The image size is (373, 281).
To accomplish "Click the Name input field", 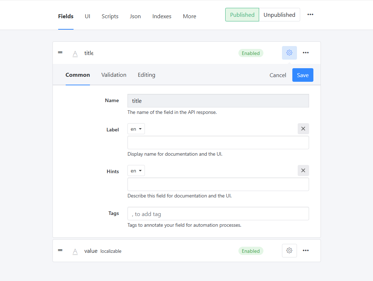I will (218, 101).
